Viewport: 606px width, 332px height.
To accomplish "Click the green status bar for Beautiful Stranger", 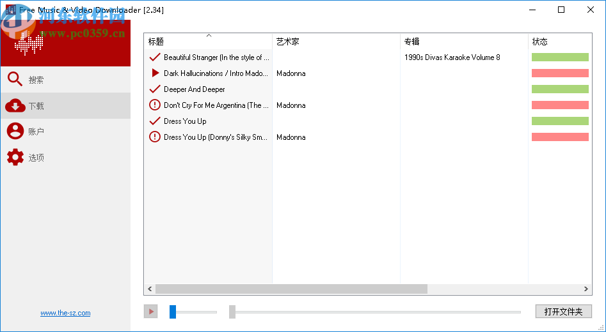I will pos(560,57).
